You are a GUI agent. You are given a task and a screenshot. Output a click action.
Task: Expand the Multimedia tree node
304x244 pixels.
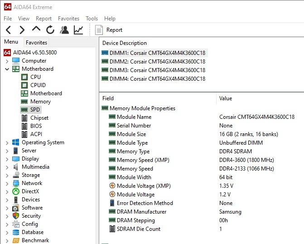pyautogui.click(x=7, y=167)
